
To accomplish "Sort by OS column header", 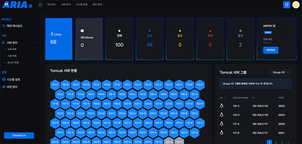I will pos(222,98).
